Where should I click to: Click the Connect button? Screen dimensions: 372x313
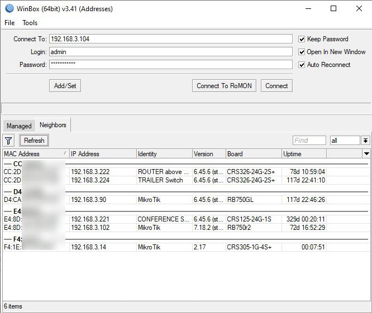click(x=276, y=85)
